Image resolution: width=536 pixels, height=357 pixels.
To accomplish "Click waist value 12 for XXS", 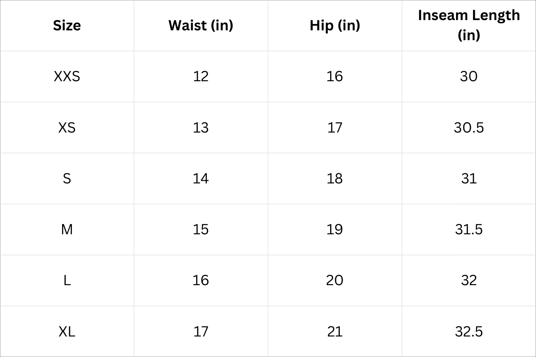I will click(201, 76).
